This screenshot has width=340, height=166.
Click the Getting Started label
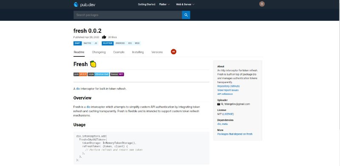pos(147,4)
